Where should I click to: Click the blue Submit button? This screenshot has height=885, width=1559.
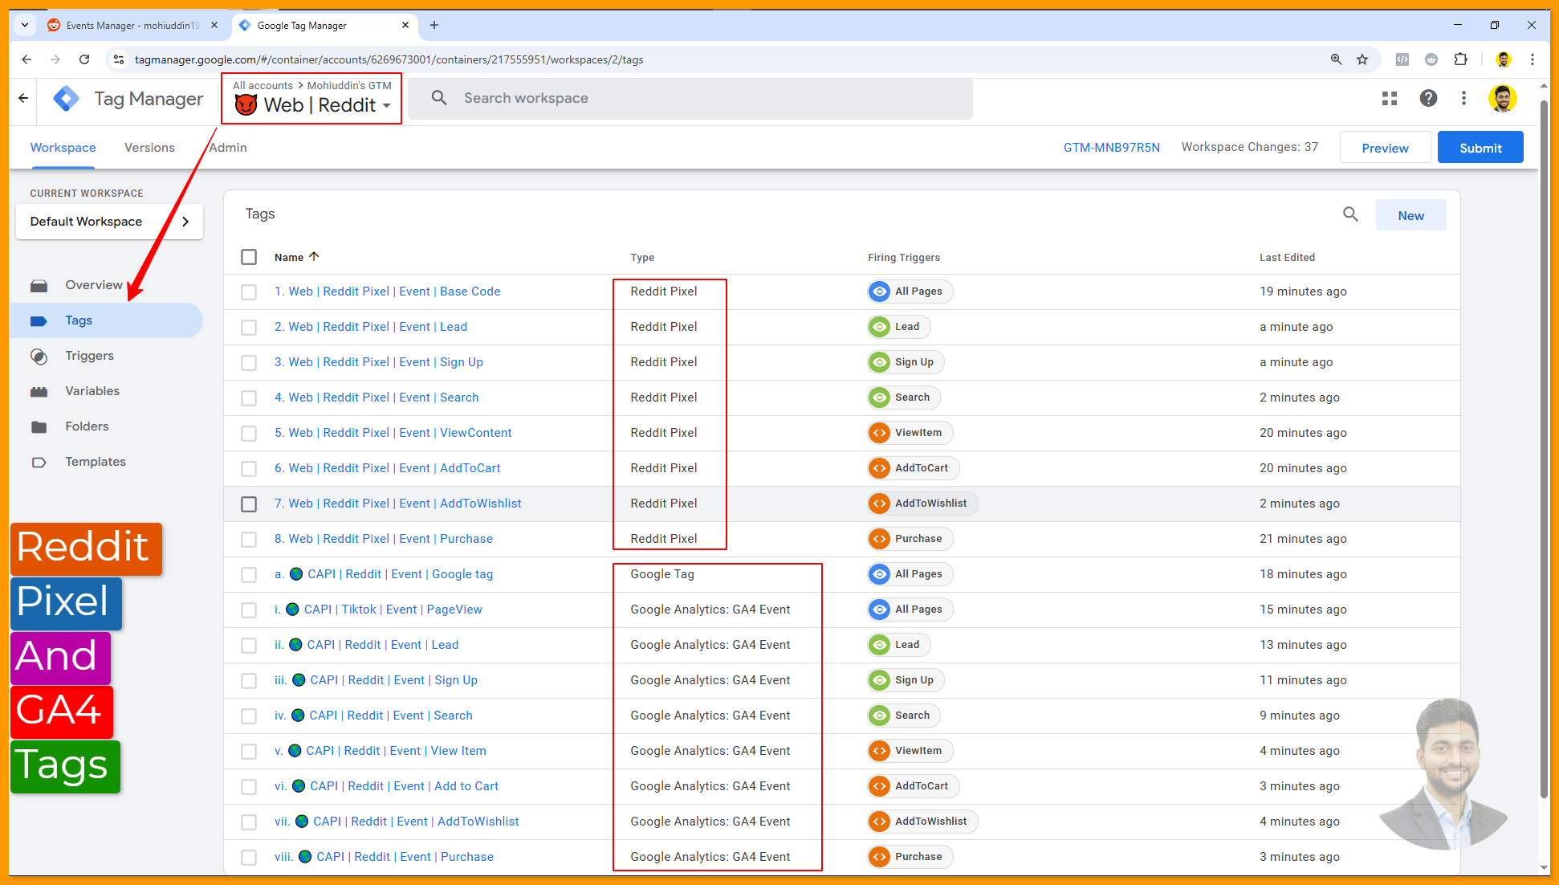(x=1480, y=148)
